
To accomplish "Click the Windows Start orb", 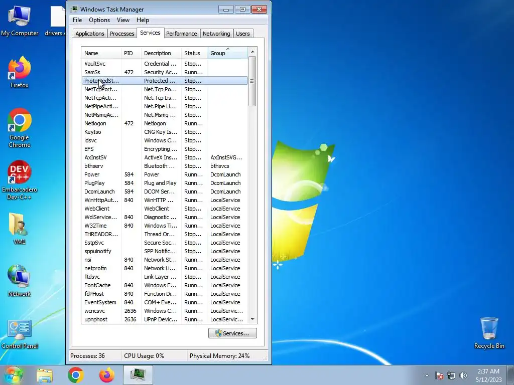I will [14, 375].
